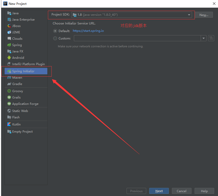Image resolution: width=218 pixels, height=196 pixels.
Task: Select Kotlin in the project list
Action: pyautogui.click(x=26, y=124)
